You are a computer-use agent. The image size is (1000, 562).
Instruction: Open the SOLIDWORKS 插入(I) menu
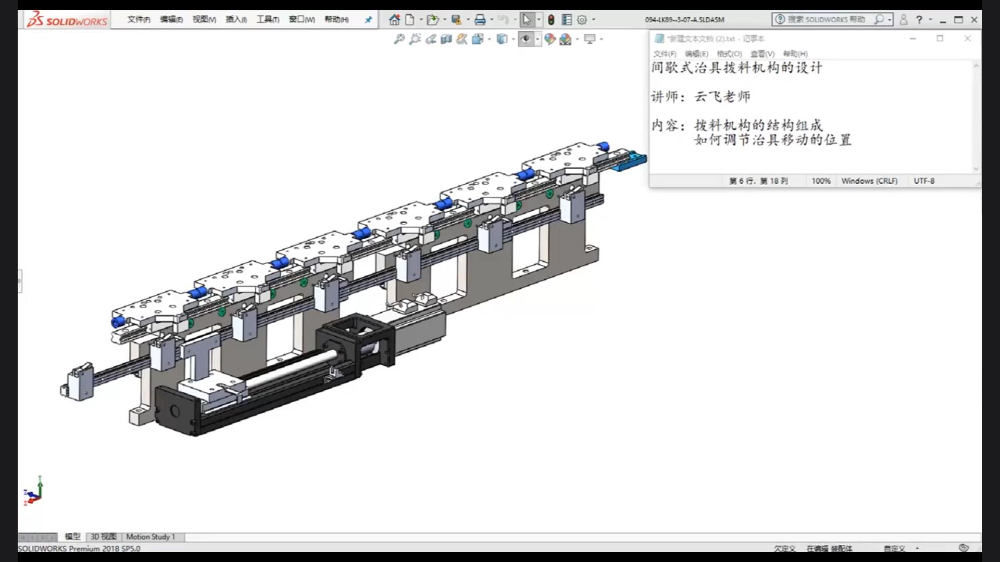[236, 20]
